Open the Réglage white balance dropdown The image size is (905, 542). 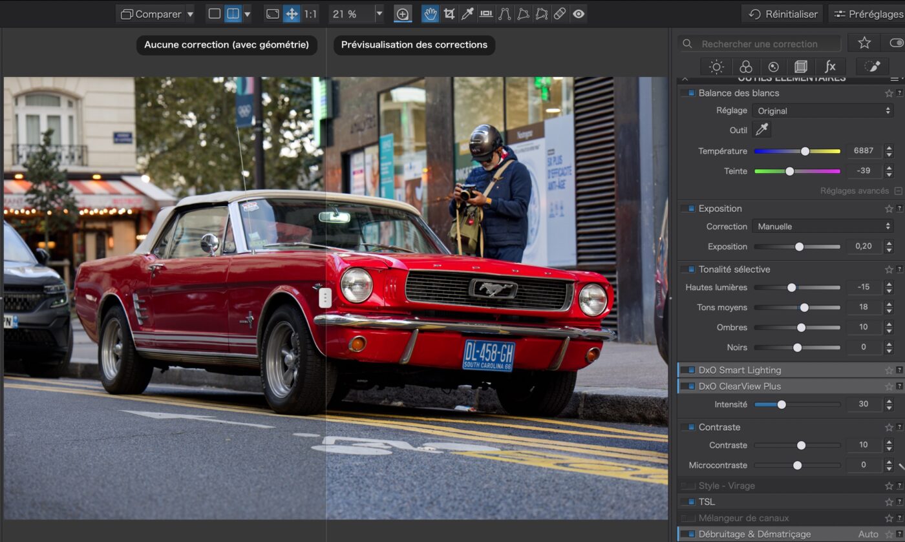tap(823, 110)
